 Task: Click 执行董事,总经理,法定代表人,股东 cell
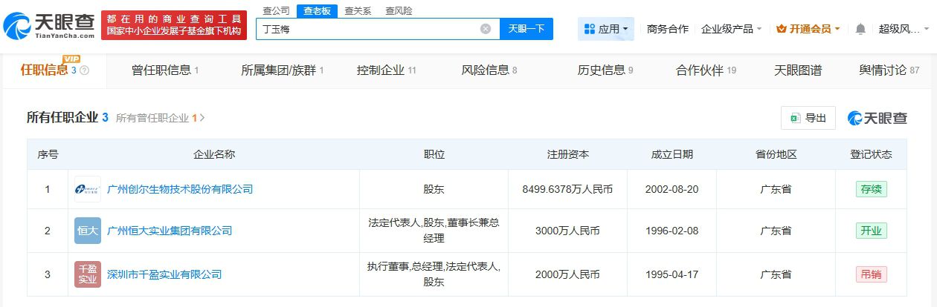click(434, 274)
